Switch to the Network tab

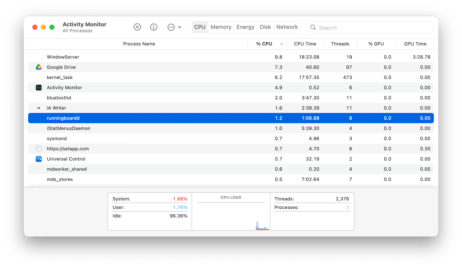click(287, 27)
